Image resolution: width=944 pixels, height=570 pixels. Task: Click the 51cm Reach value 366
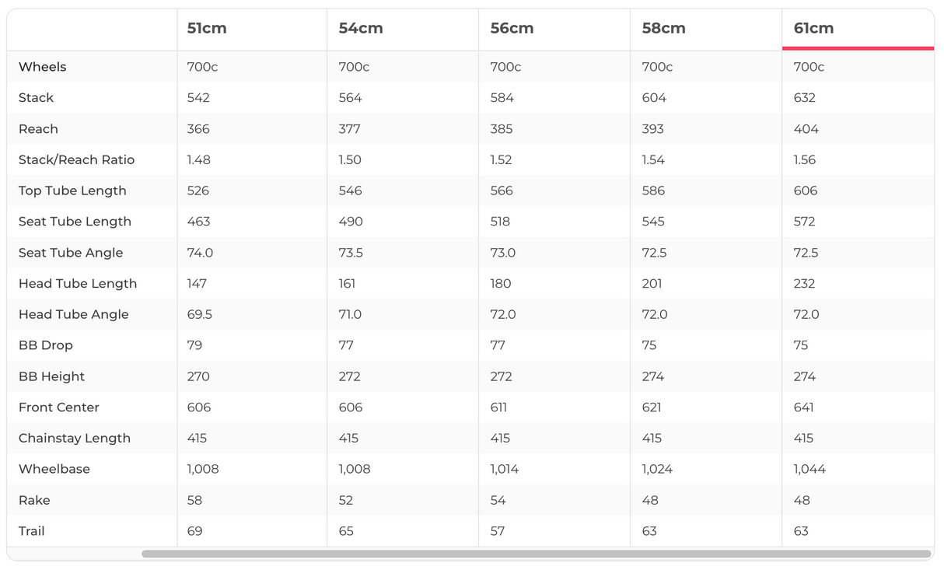click(198, 129)
